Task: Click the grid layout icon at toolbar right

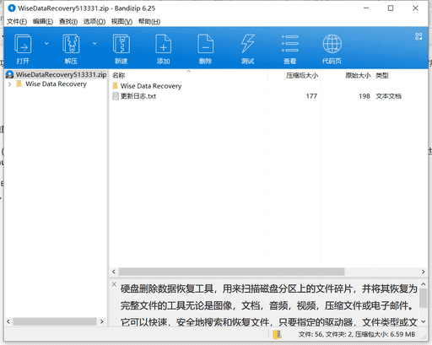Action: (418, 36)
